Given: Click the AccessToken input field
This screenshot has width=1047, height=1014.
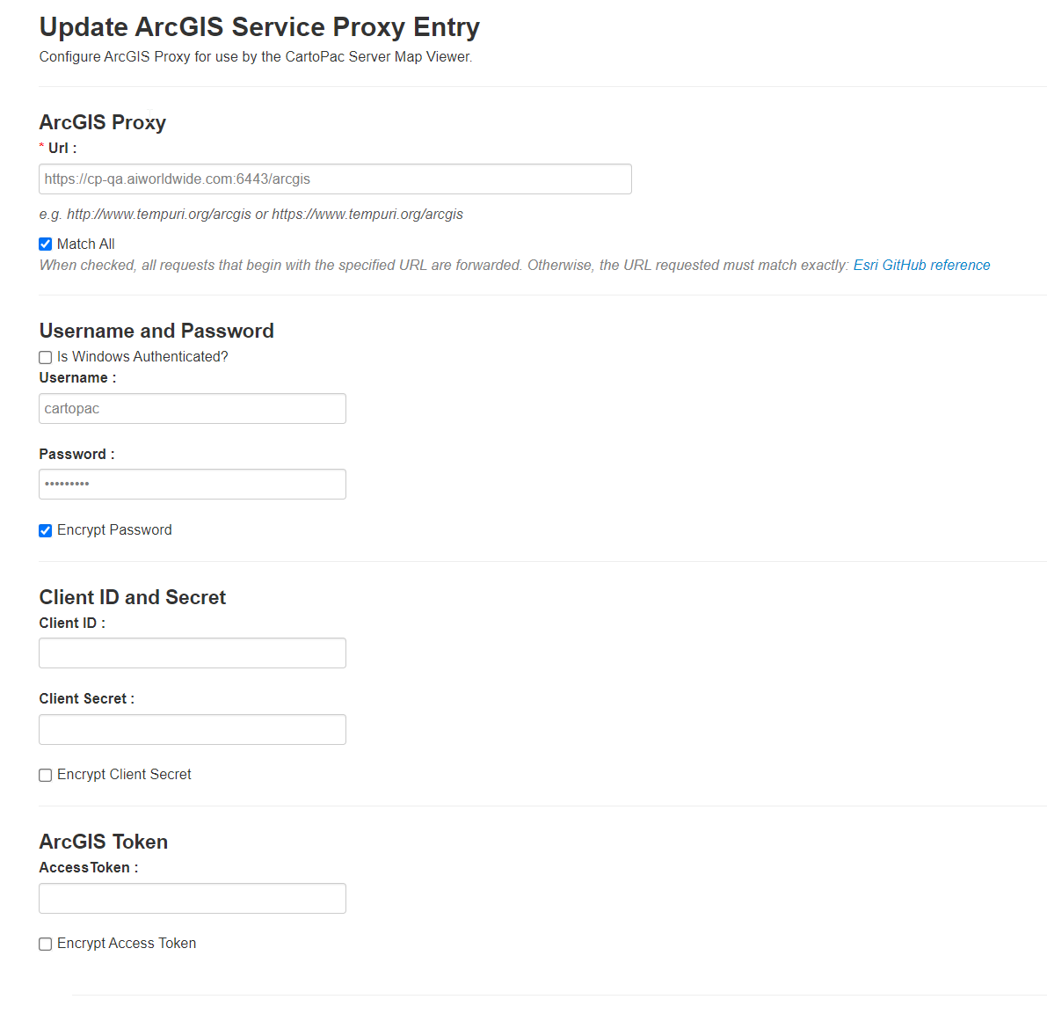Looking at the screenshot, I should click(x=193, y=899).
